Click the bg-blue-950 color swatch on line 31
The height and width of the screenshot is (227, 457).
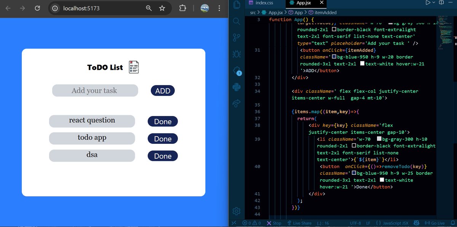coord(334,57)
